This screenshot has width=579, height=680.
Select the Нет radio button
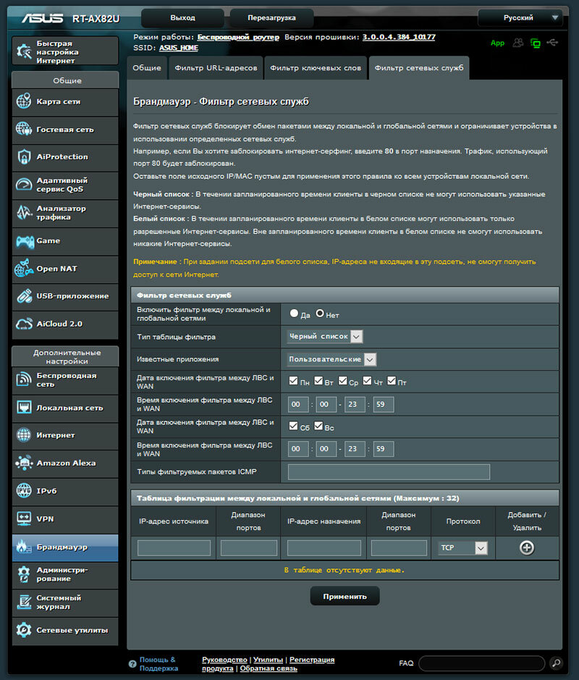point(320,313)
